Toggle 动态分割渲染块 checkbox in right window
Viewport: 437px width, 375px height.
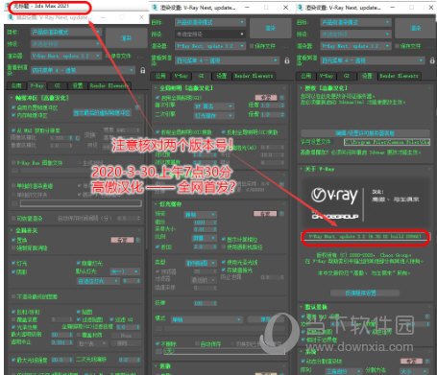click(x=303, y=361)
